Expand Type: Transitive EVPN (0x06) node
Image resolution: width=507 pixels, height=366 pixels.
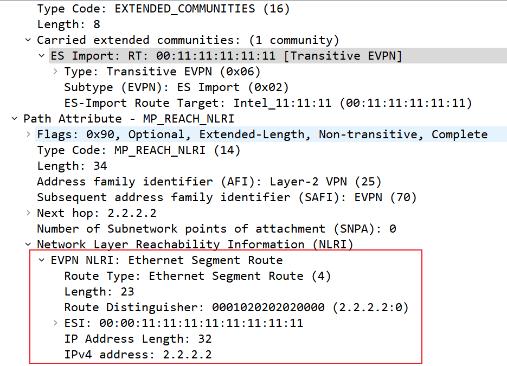[x=55, y=72]
